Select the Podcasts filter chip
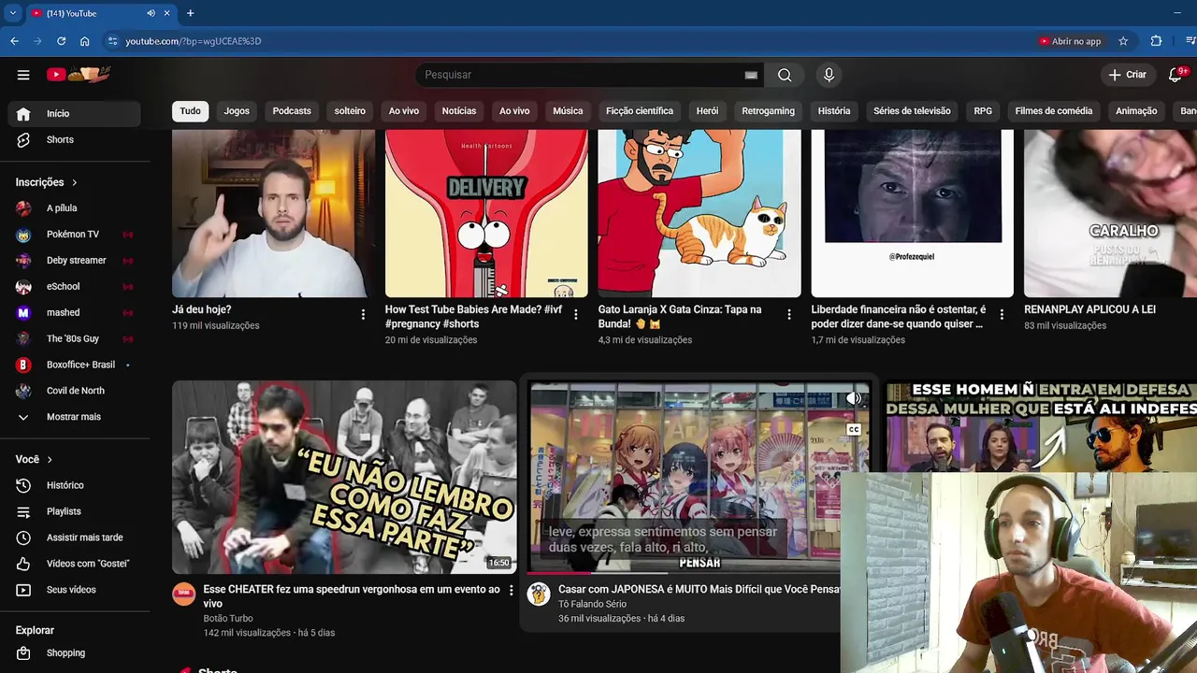Screen dimensions: 1197x673 tap(292, 111)
